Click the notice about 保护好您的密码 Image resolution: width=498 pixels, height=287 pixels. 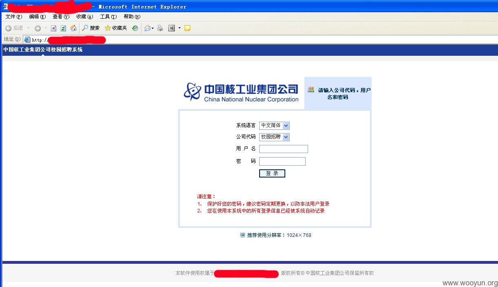tap(268, 204)
